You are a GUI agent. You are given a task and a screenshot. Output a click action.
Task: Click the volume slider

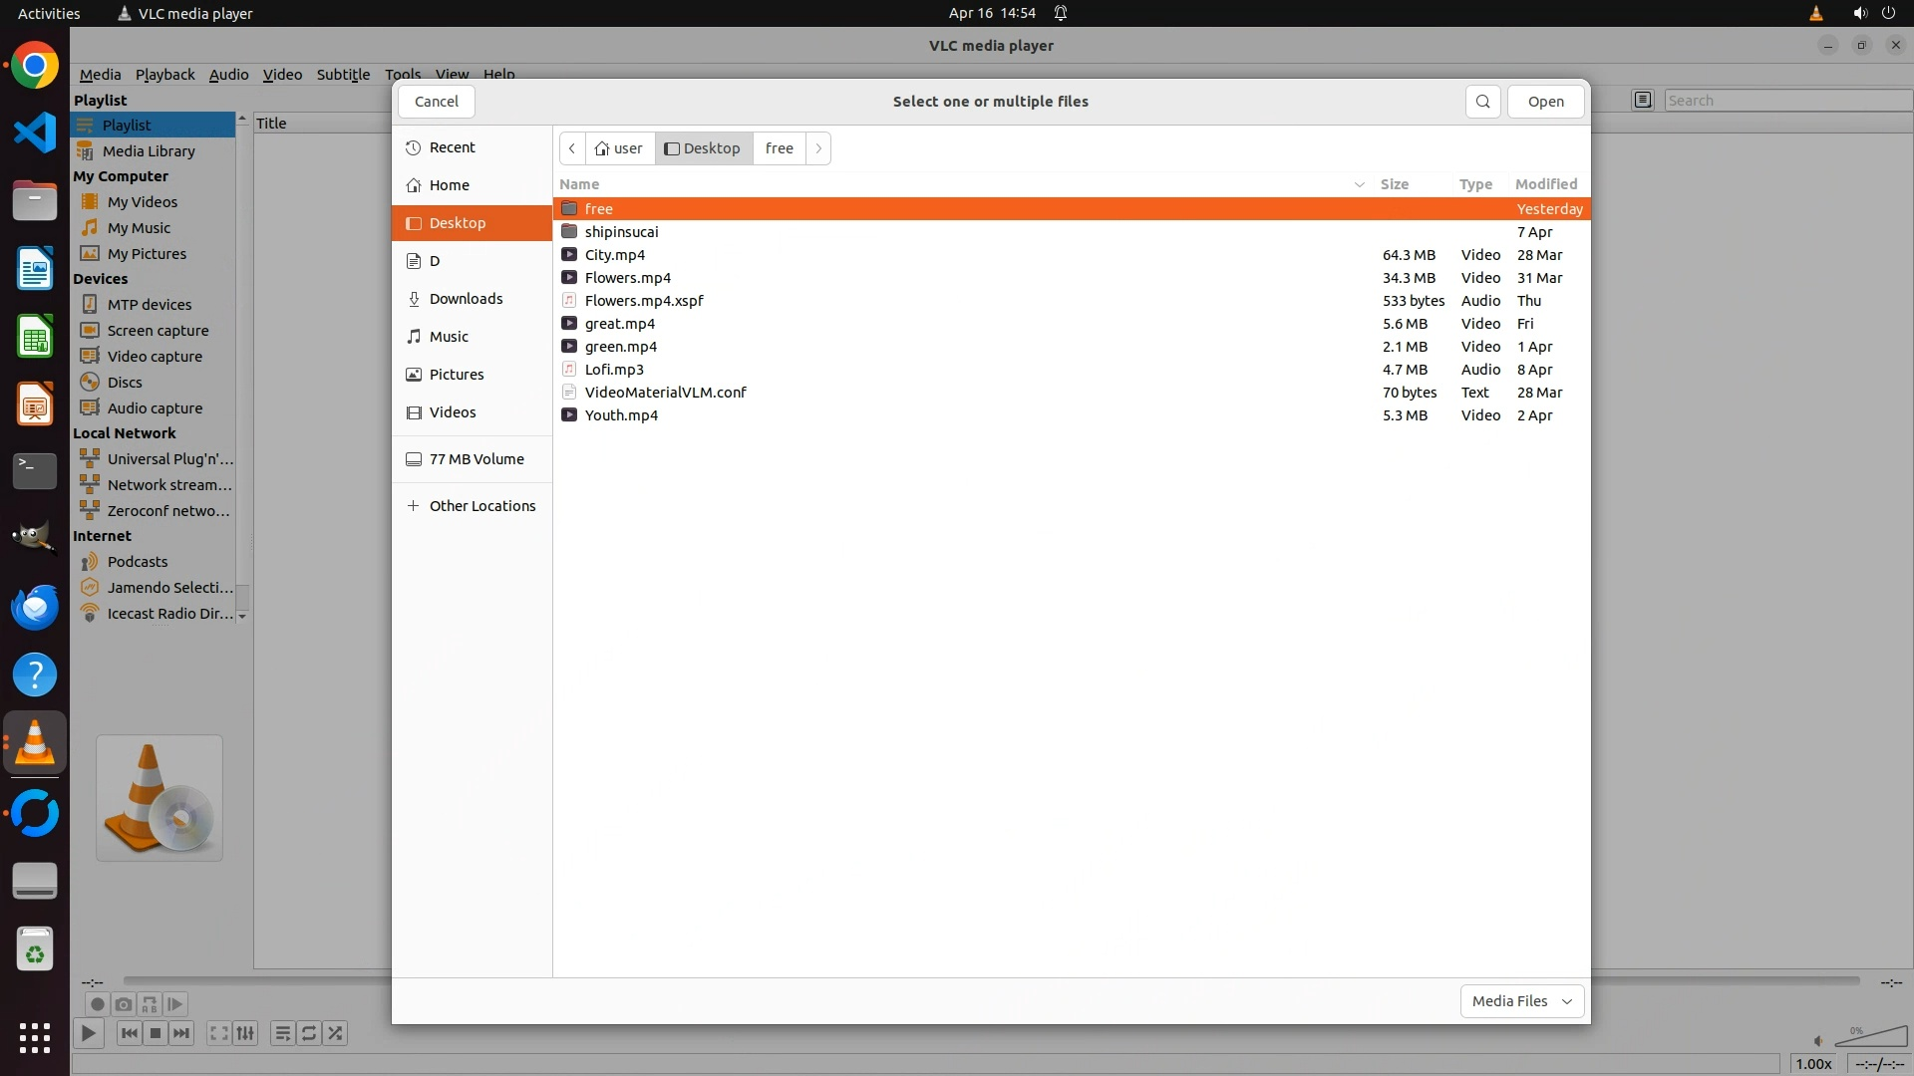click(1870, 1038)
